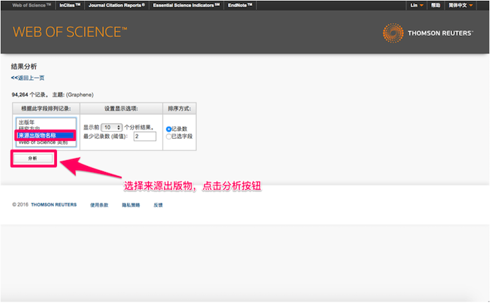Open the 帮助 help link

click(436, 5)
